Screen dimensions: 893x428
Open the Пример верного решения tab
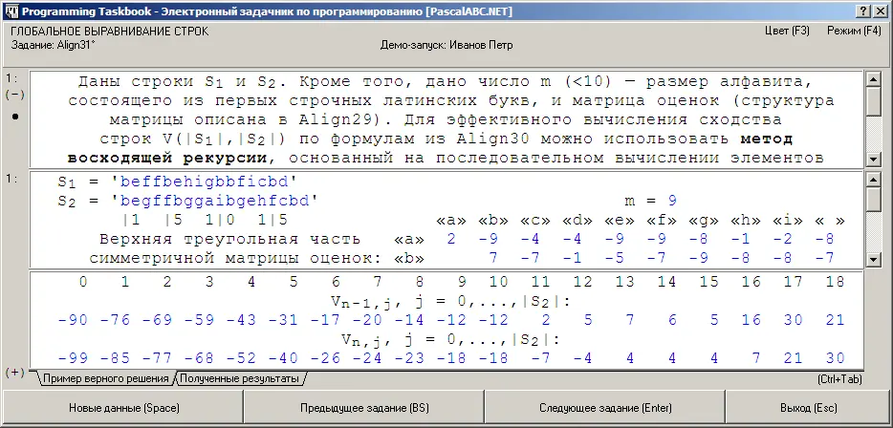point(105,379)
